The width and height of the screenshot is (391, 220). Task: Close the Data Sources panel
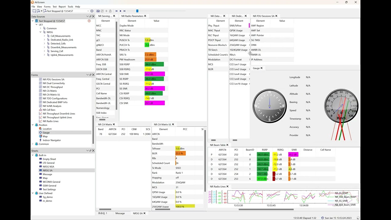point(93,16)
